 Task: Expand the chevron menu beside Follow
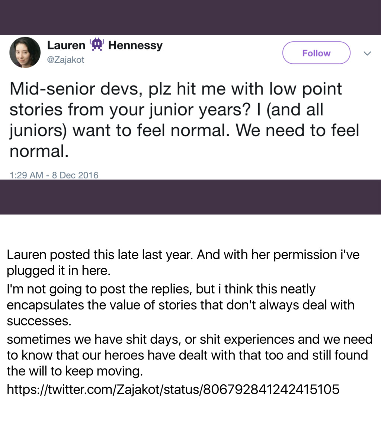click(367, 53)
